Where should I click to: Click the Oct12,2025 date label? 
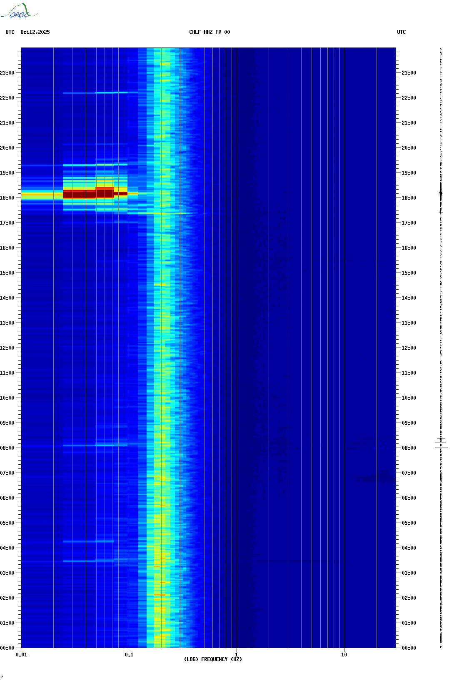pos(35,32)
